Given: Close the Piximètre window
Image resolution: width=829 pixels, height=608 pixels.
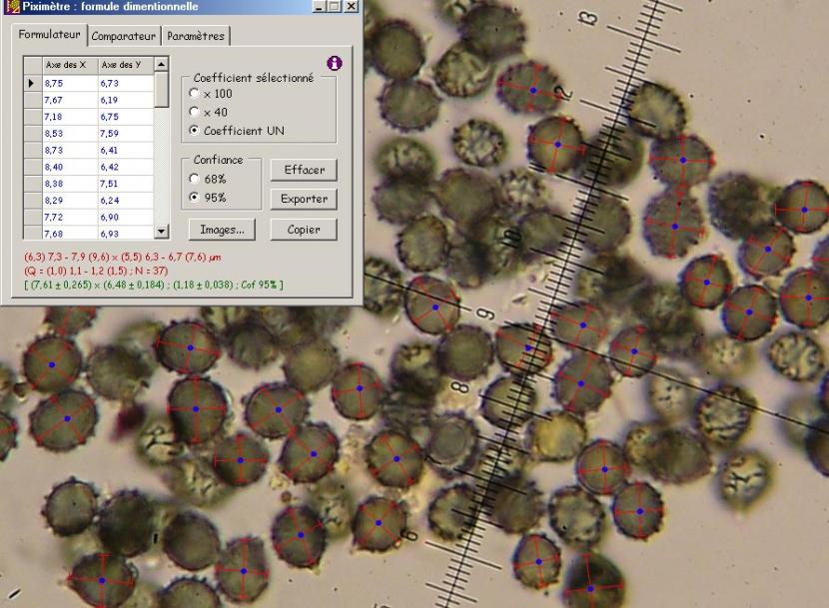Looking at the screenshot, I should pos(351,7).
